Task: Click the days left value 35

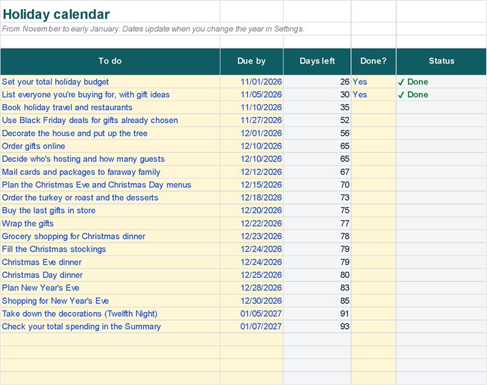Action: click(317, 107)
